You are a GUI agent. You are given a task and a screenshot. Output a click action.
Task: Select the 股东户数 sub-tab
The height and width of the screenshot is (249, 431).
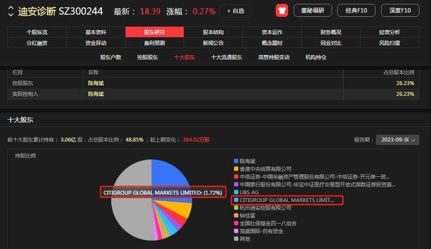[110, 58]
